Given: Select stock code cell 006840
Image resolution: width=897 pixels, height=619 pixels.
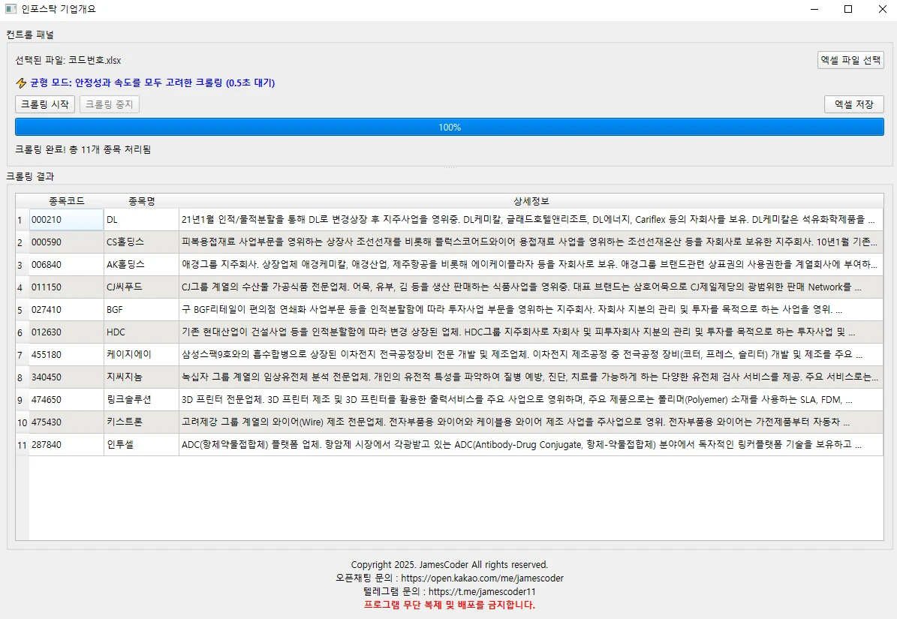Looking at the screenshot, I should 66,265.
